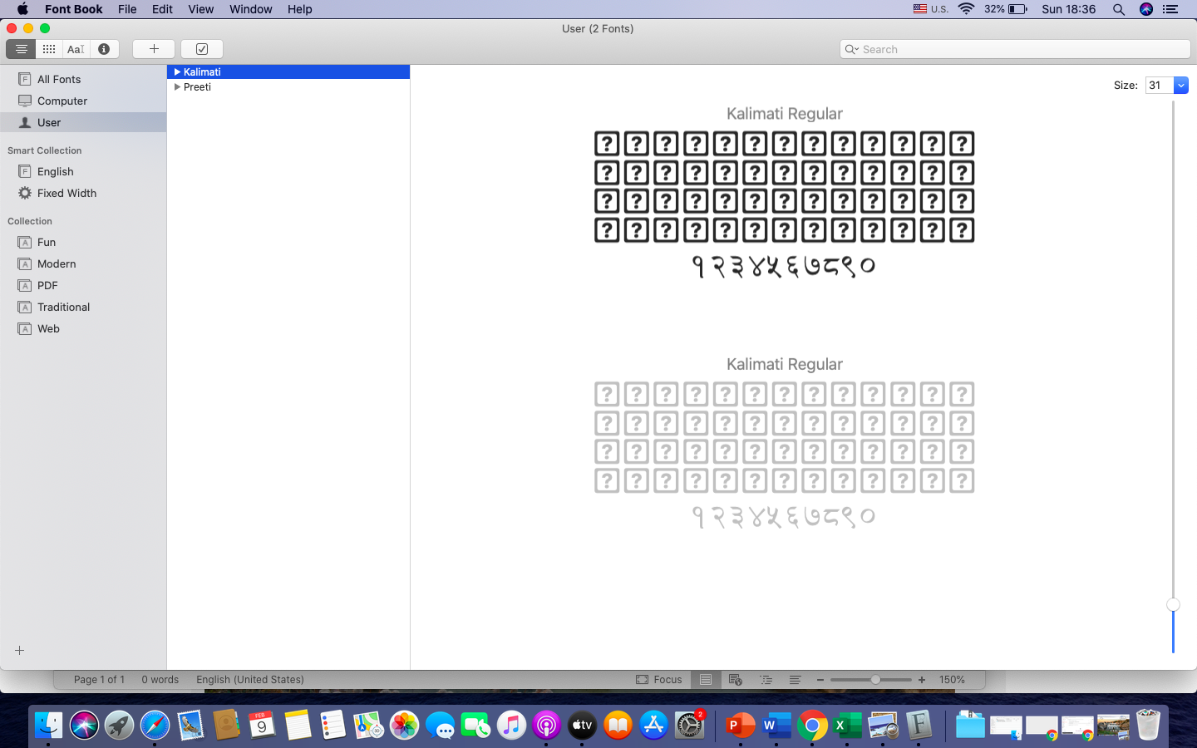
Task: Select the All Fonts sidebar item
Action: [83, 79]
